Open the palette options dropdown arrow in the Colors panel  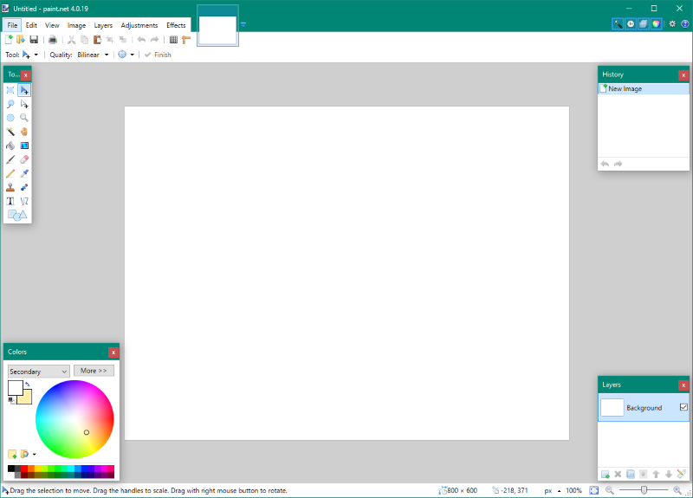(x=35, y=454)
